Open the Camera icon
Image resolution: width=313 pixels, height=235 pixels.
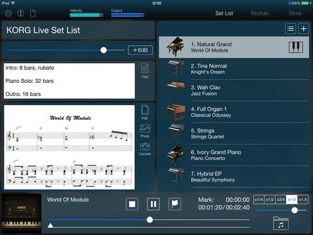click(145, 149)
